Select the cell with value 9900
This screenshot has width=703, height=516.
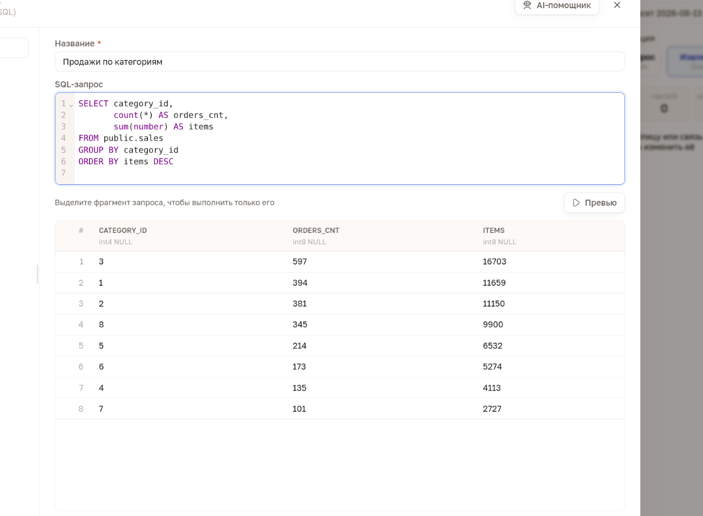(x=493, y=325)
